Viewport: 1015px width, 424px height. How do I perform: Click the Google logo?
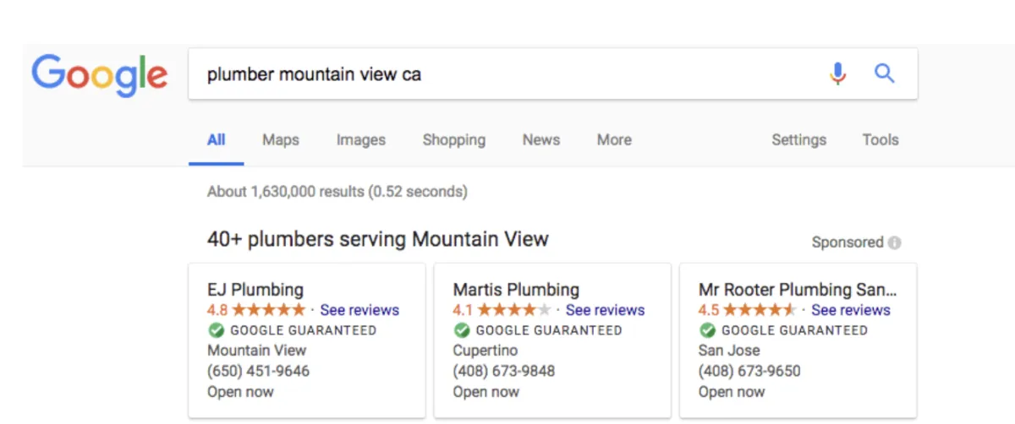click(100, 76)
